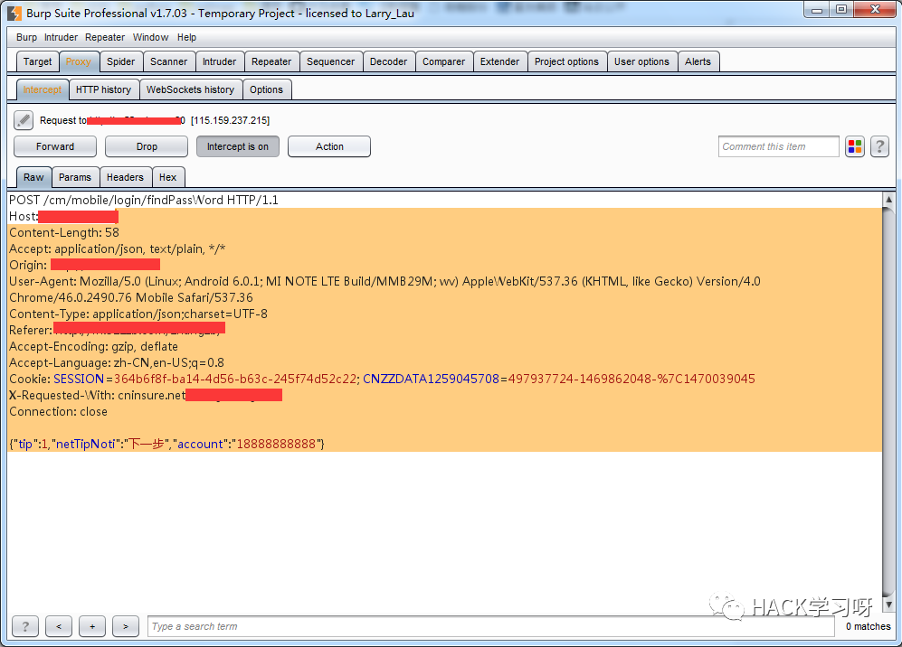Switch to the Hex view tab

coord(168,177)
